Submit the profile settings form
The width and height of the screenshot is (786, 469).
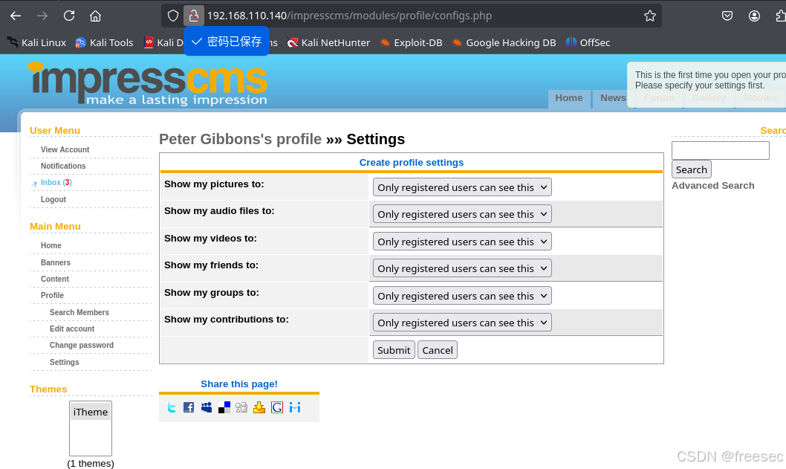coord(394,350)
